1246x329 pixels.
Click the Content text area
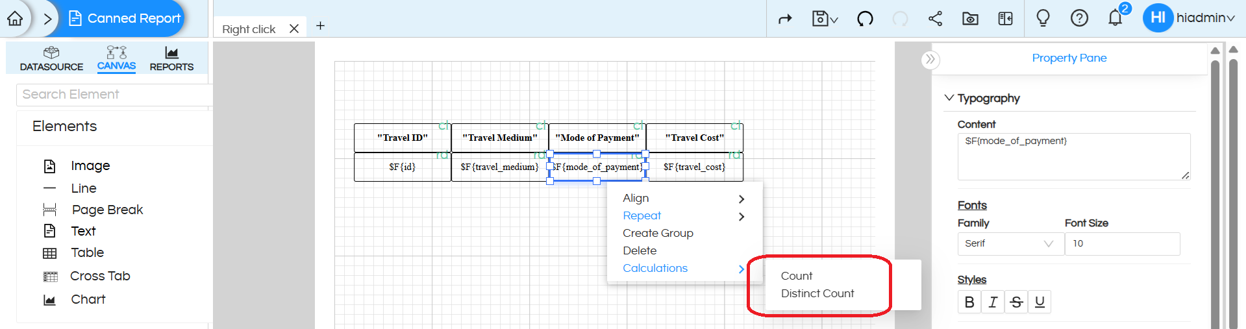click(1074, 156)
